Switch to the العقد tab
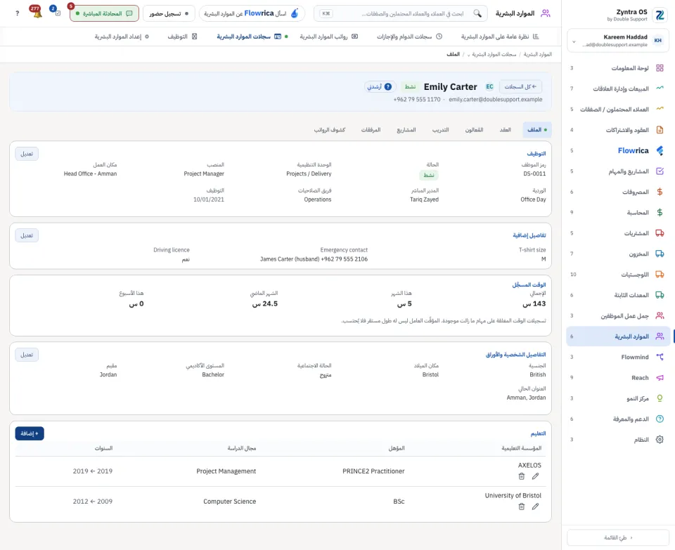The height and width of the screenshot is (550, 675). (505, 130)
